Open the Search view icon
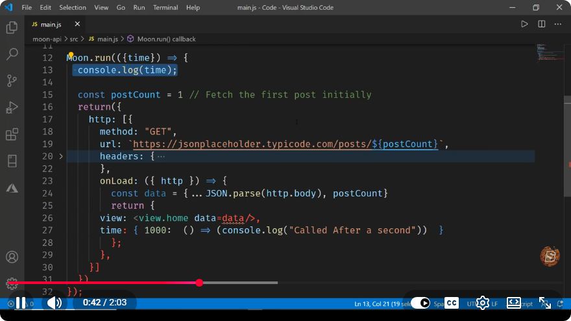Image resolution: width=571 pixels, height=321 pixels. click(12, 54)
